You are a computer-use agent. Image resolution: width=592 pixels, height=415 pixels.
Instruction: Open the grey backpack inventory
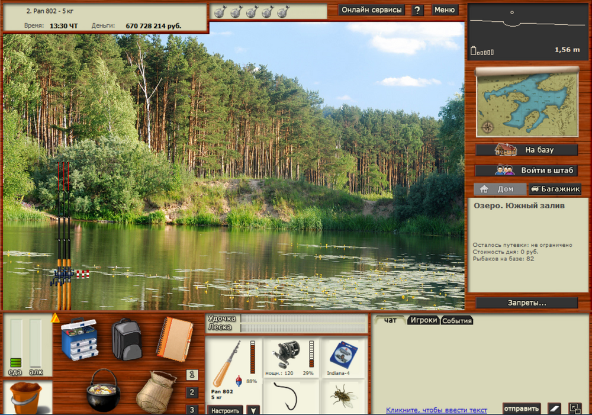click(x=127, y=339)
